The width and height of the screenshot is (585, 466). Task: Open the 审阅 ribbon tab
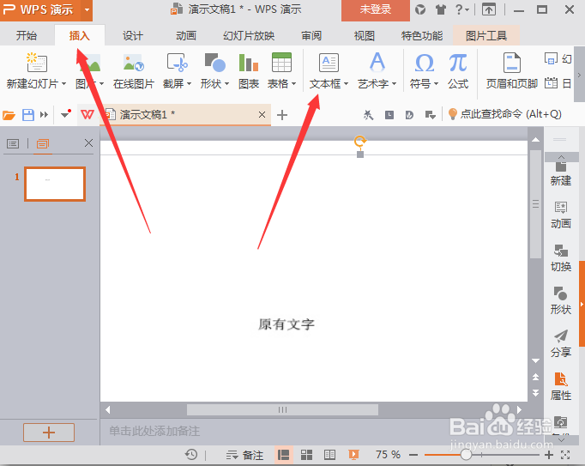pyautogui.click(x=311, y=36)
